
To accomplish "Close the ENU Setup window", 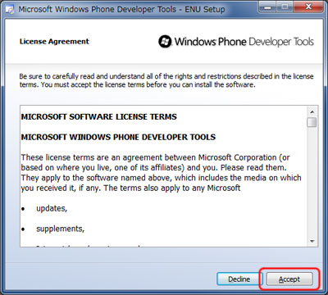I will point(308,7).
